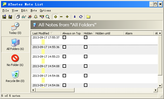Check Hidden for the 14:55:36 note
164x99 pixels.
pyautogui.click(x=86, y=47)
